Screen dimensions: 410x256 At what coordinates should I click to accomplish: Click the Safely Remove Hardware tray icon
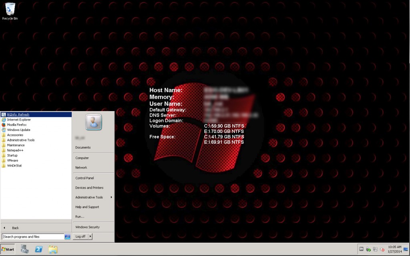[x=368, y=249]
